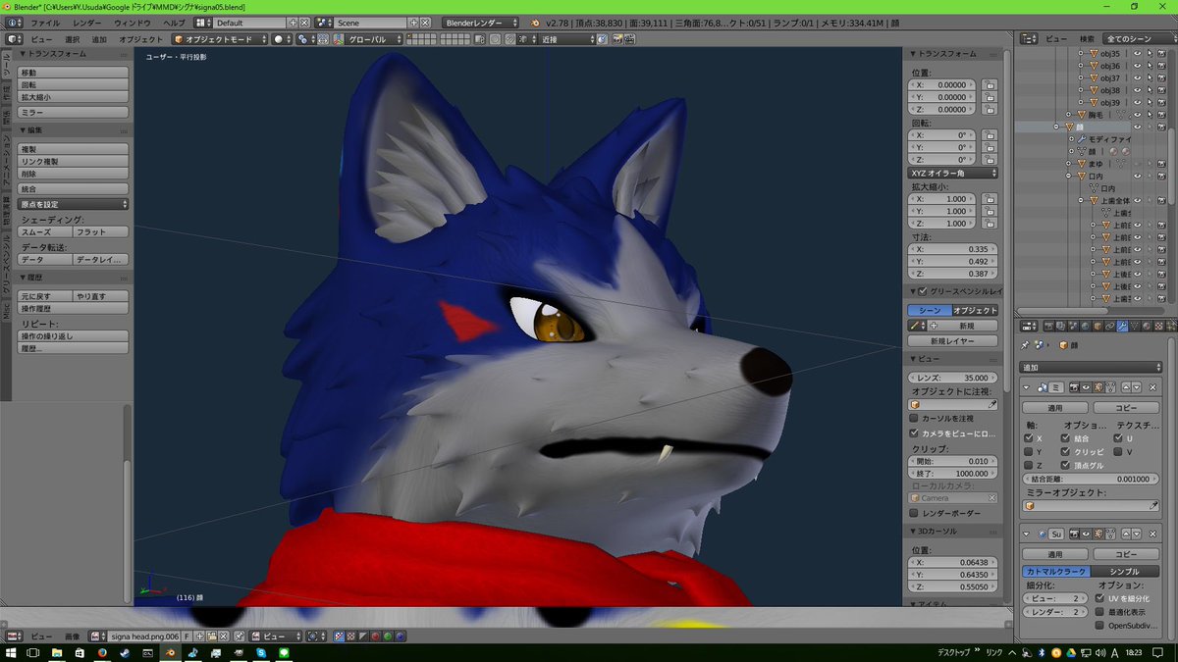Enable the Y axis checkbox of Mirror modifier
This screenshot has width=1178, height=662.
tap(1029, 452)
